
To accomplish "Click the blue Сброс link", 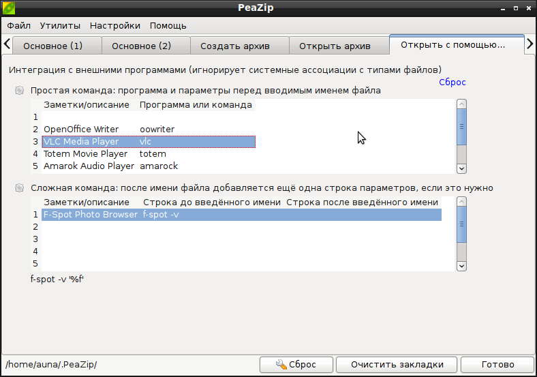I will point(452,82).
